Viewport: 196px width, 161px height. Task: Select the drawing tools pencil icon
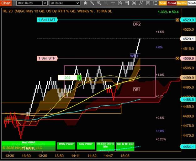click(93, 3)
